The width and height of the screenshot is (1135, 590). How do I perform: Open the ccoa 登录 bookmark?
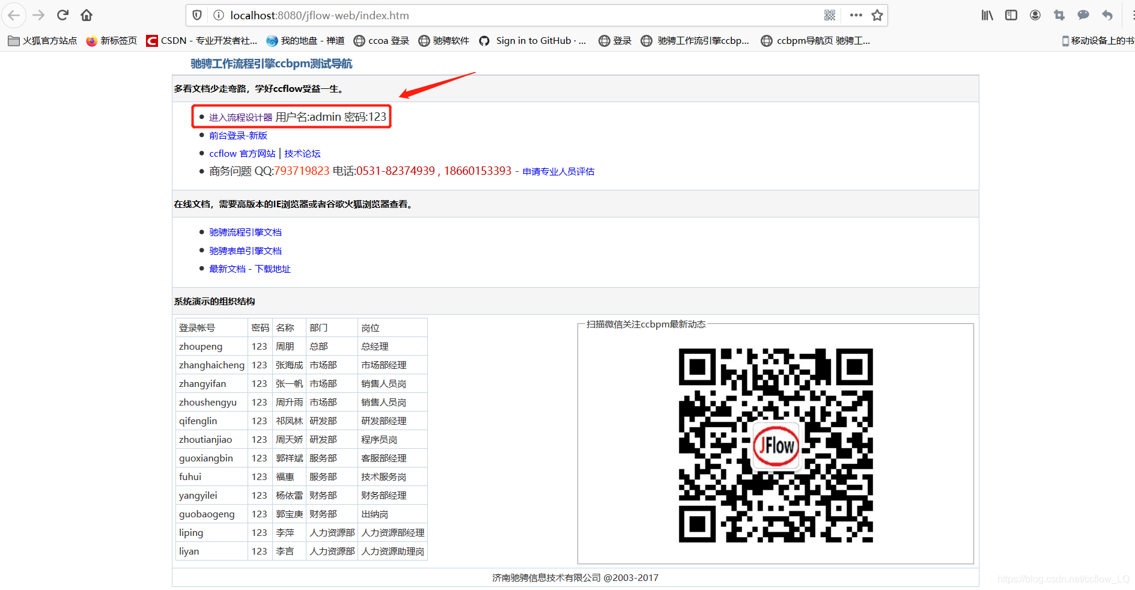tap(382, 41)
